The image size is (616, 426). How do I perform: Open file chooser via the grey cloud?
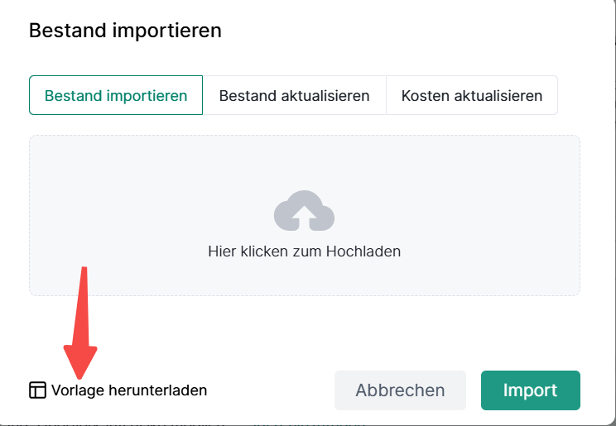point(304,210)
